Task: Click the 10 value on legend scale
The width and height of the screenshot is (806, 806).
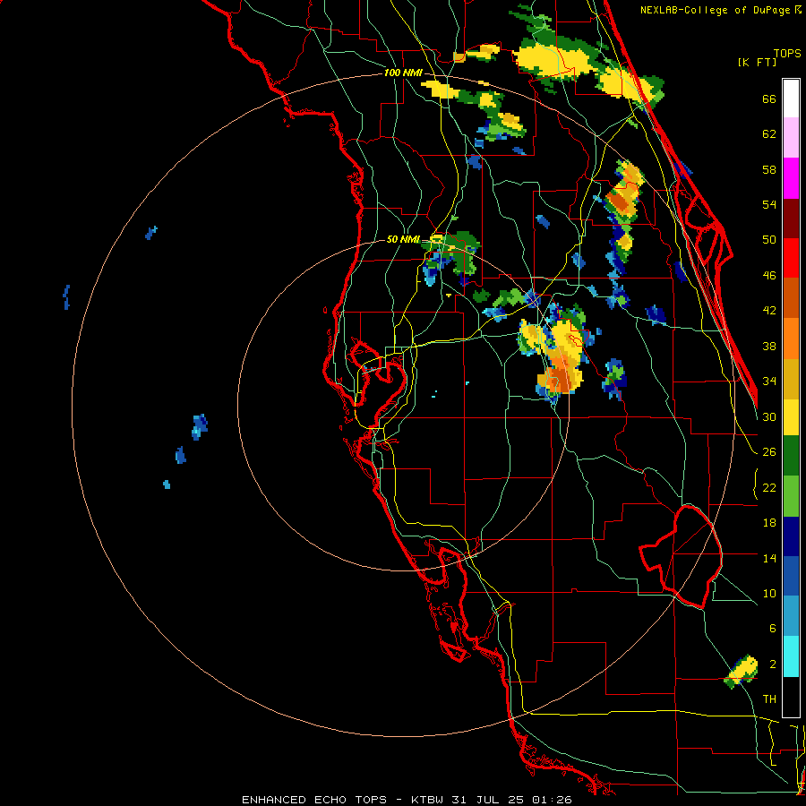Action: [x=769, y=593]
